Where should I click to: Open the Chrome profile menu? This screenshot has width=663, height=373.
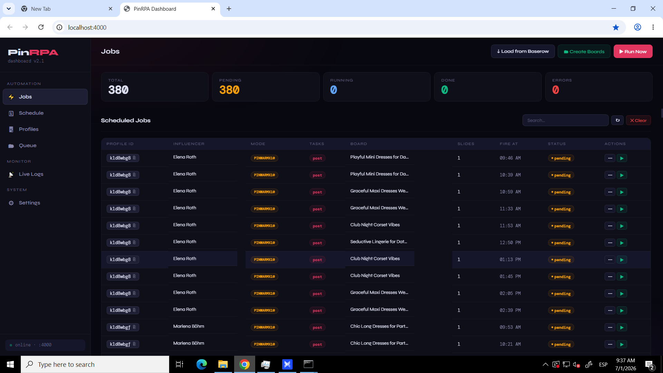click(637, 27)
